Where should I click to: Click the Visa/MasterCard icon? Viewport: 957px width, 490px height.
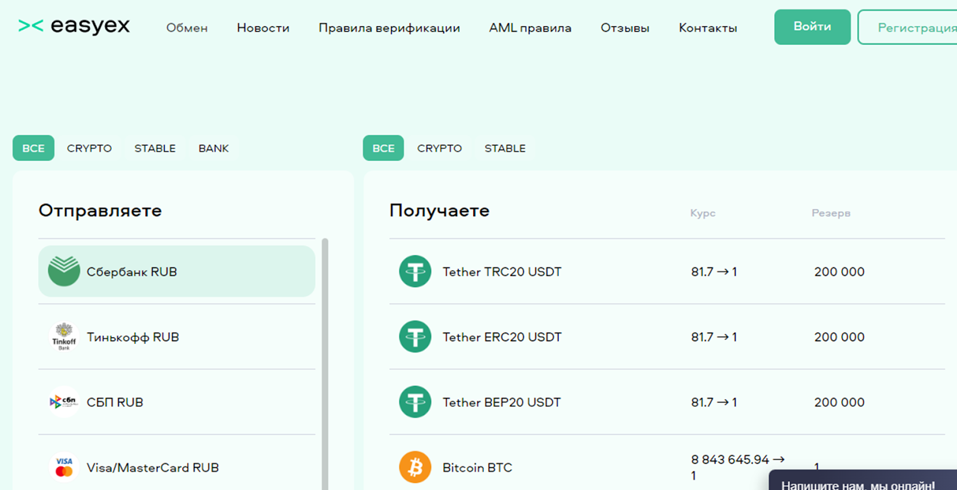[x=64, y=467]
